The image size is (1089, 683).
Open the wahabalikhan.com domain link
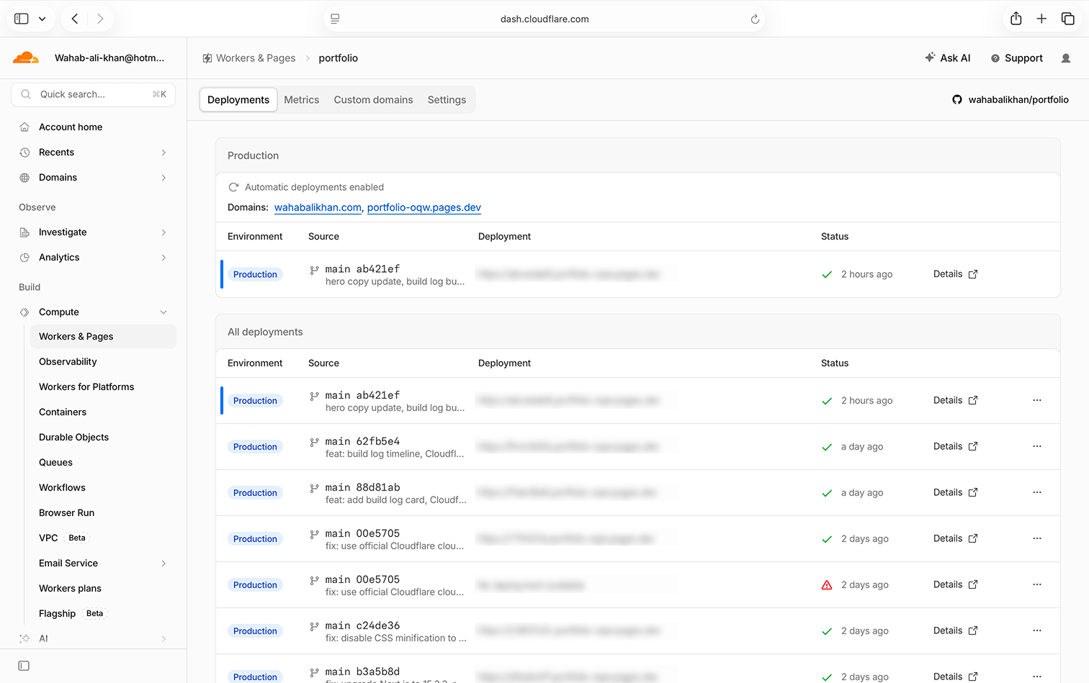pyautogui.click(x=318, y=207)
